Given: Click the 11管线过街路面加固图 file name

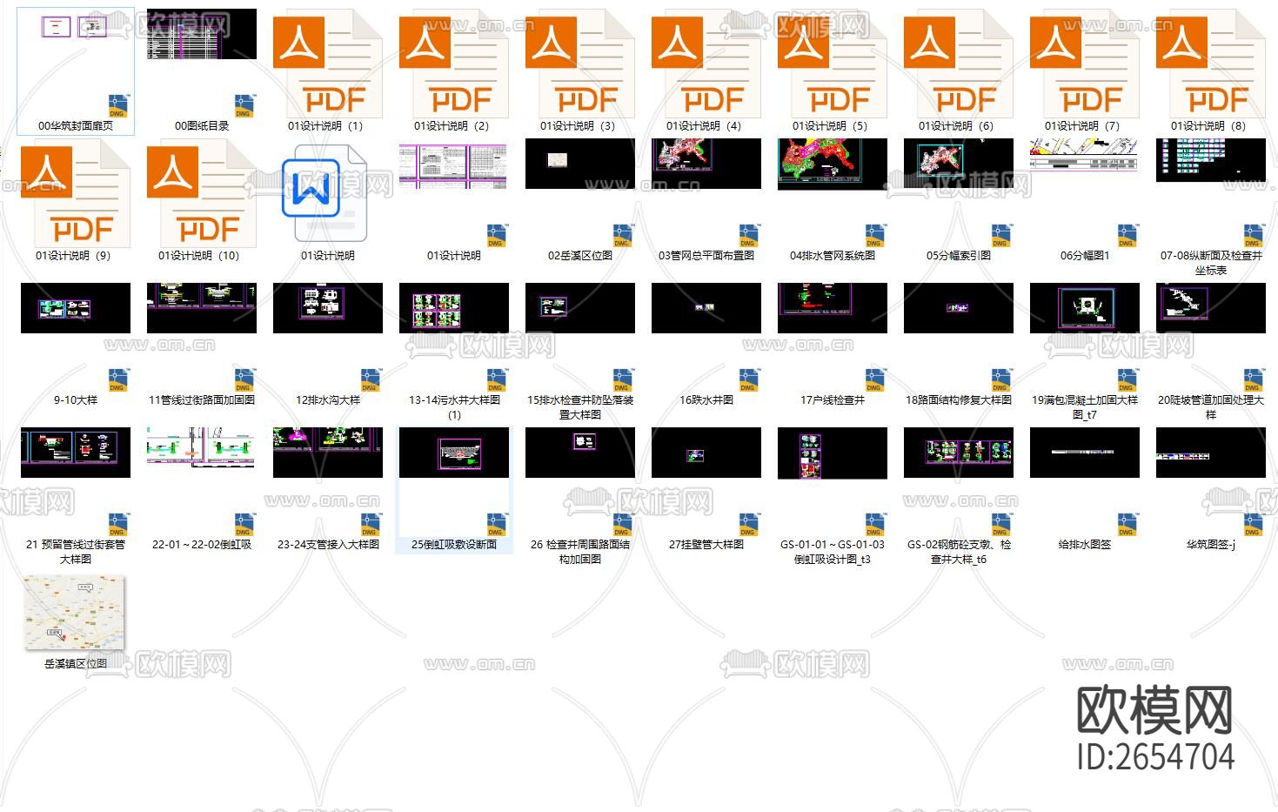Looking at the screenshot, I should point(202,400).
